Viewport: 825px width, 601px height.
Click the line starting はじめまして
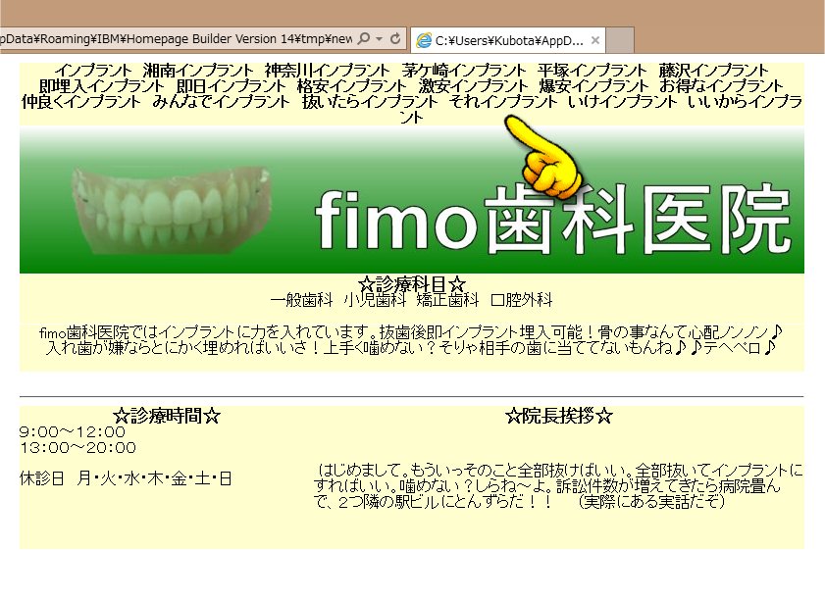coord(560,470)
